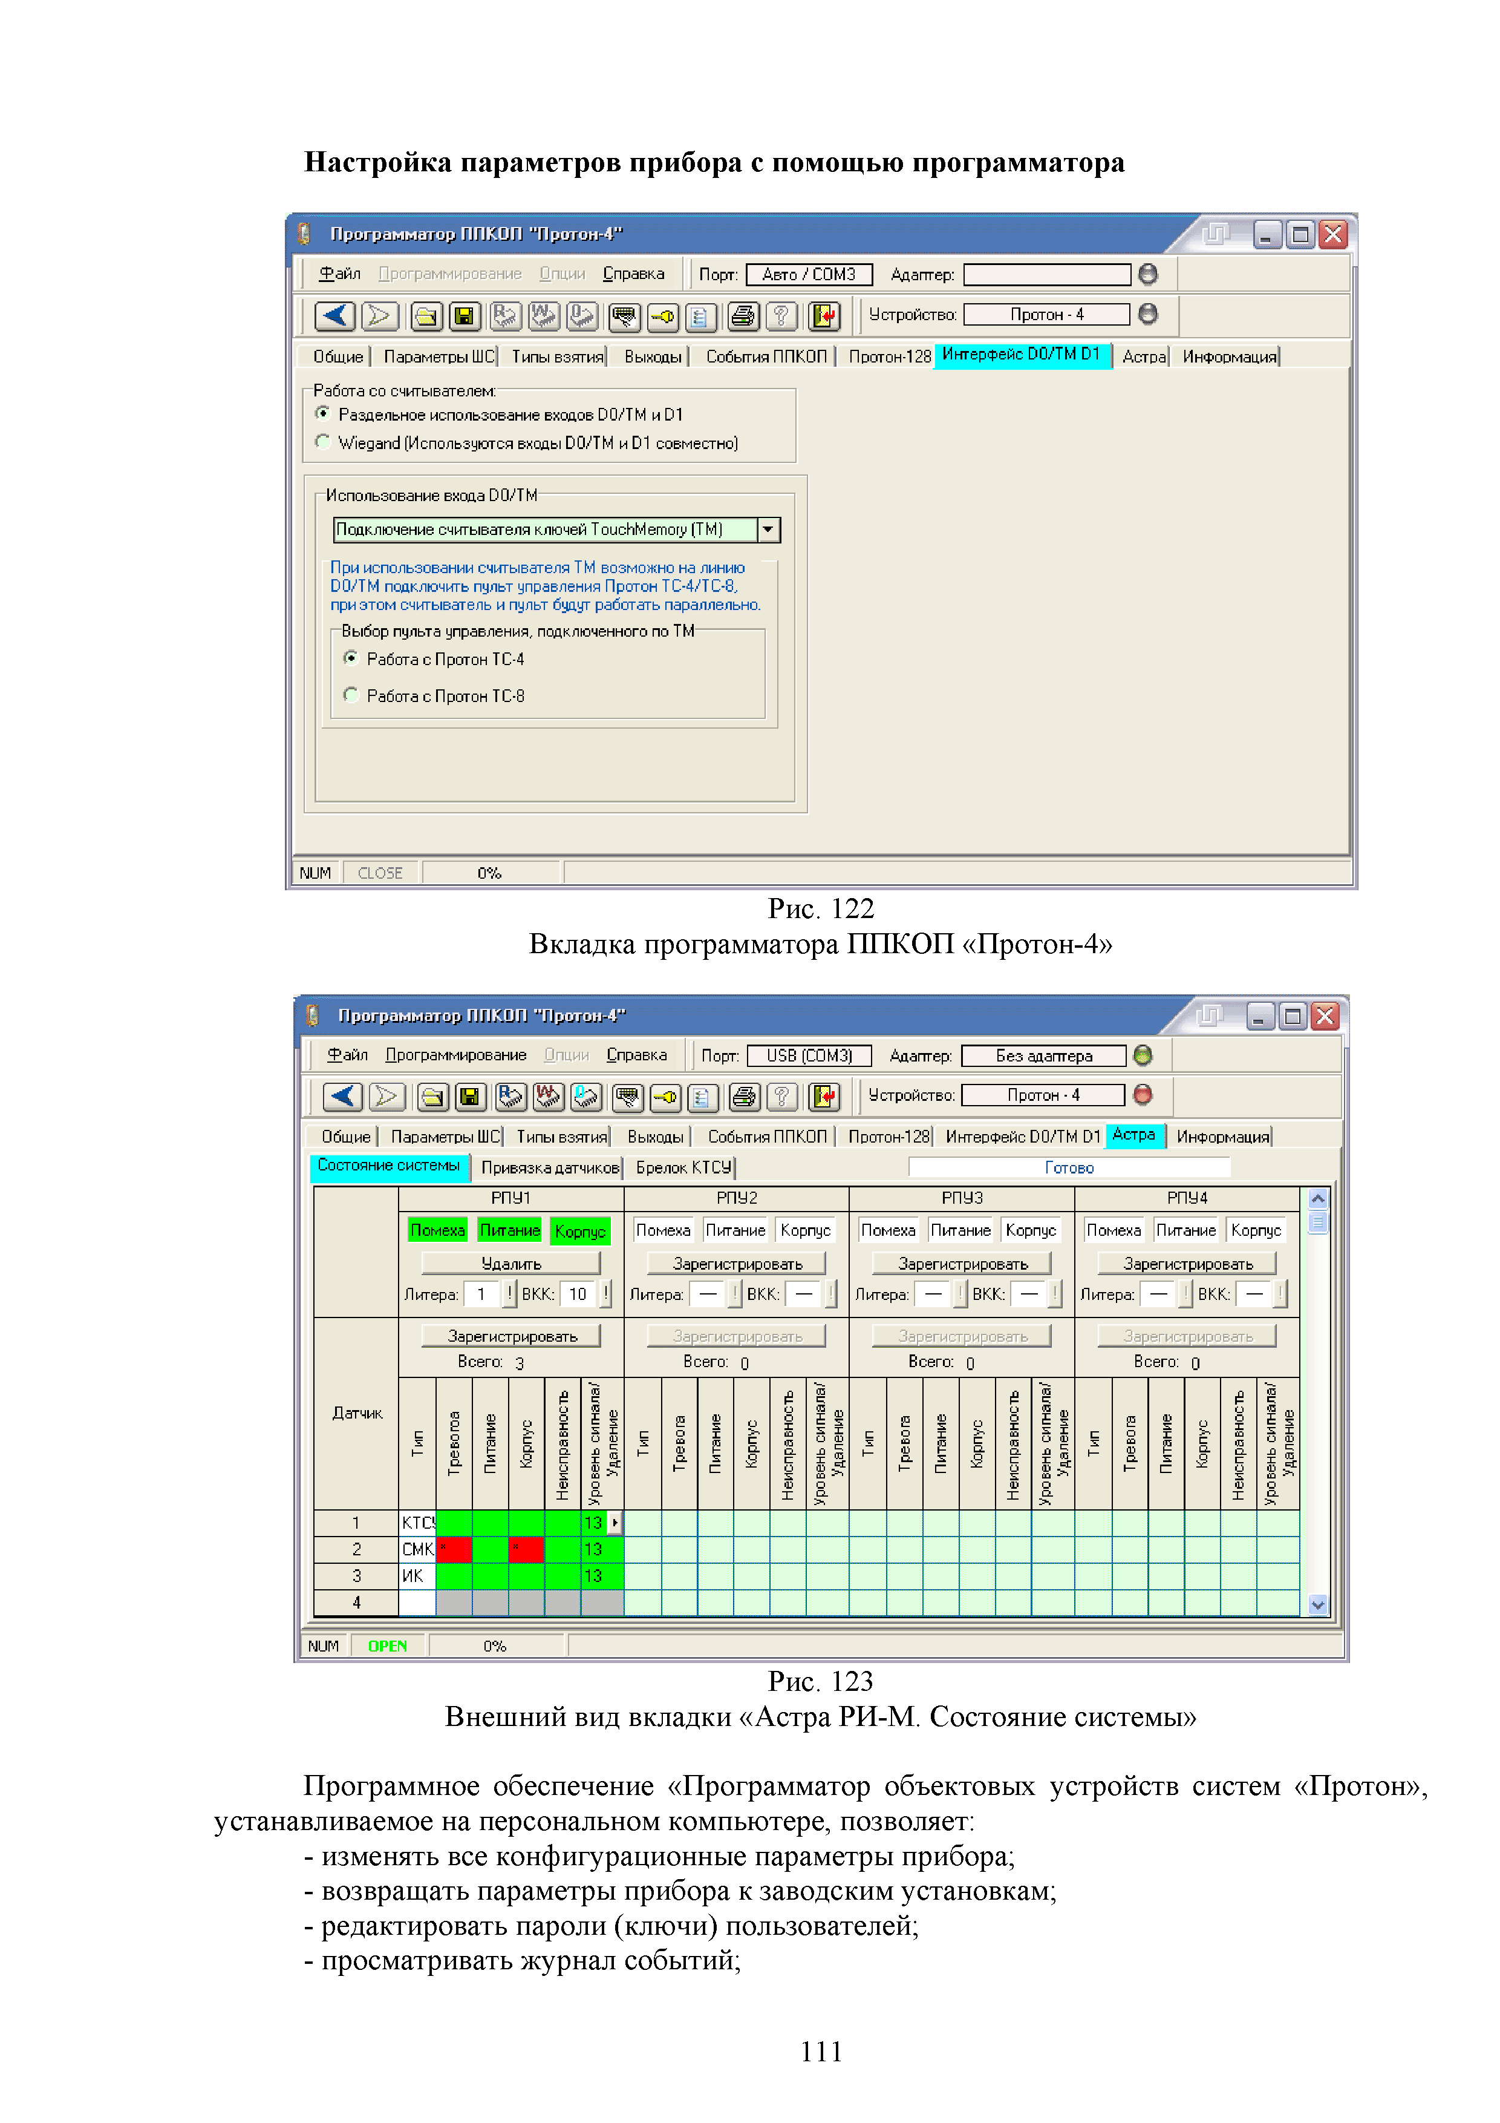
Task: Click Порт field 'Авто / COM3' in upper window
Action: click(810, 275)
